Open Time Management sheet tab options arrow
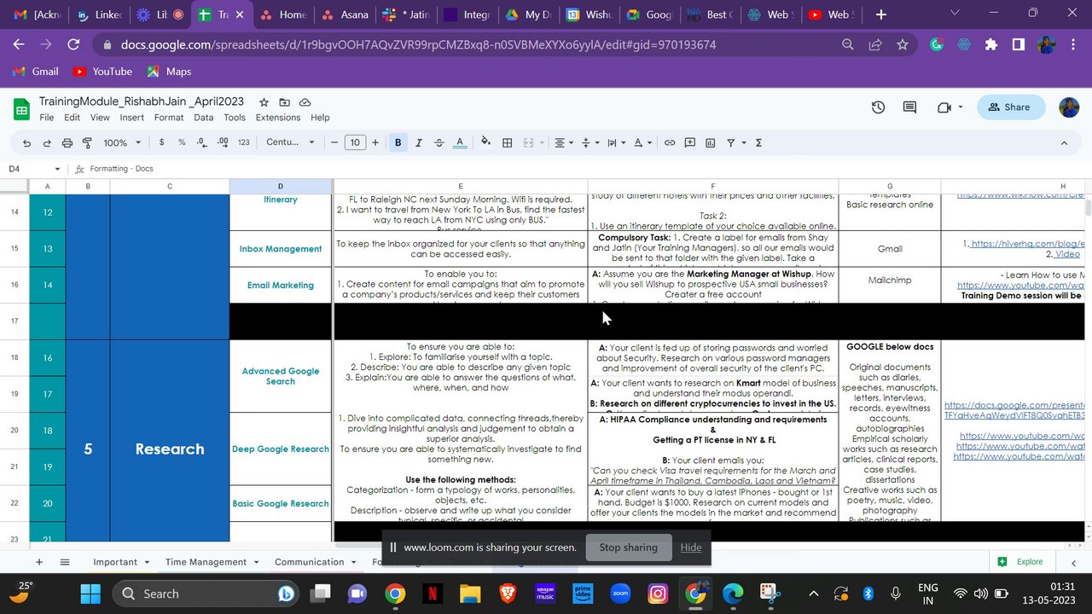The image size is (1092, 614). [255, 562]
